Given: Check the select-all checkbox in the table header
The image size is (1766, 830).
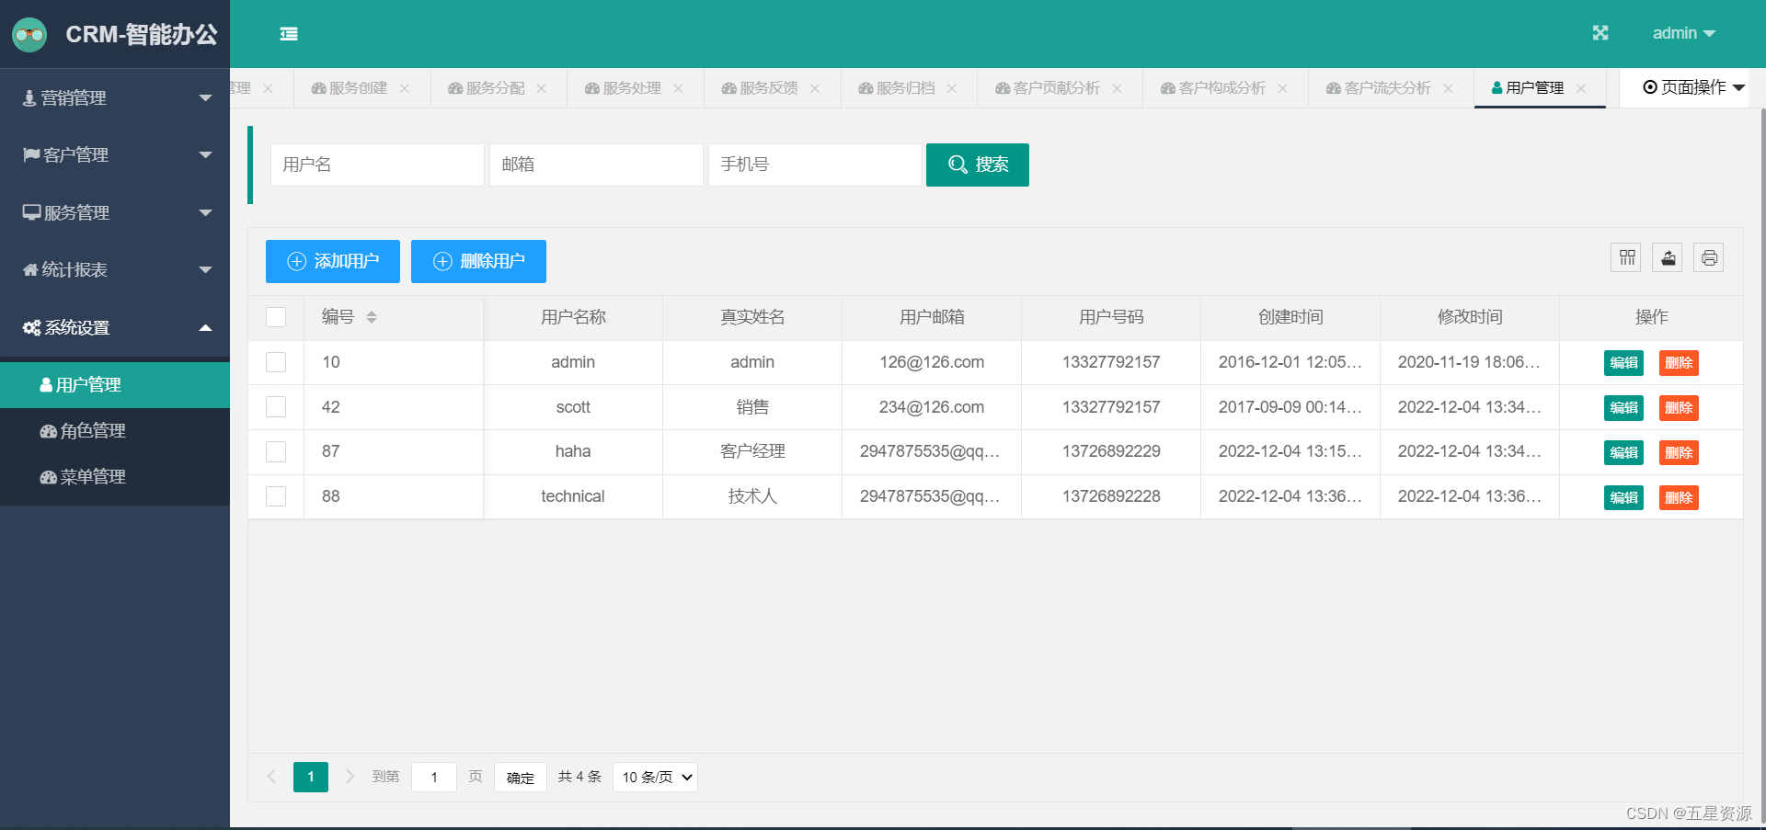Looking at the screenshot, I should [275, 316].
